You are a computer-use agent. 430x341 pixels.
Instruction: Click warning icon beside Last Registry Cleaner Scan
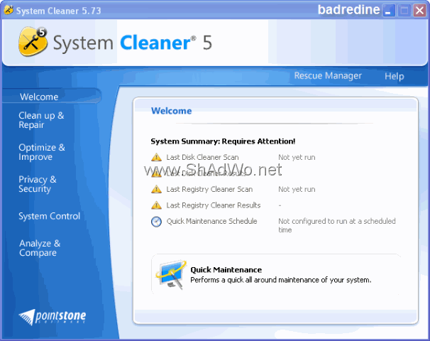(x=156, y=189)
